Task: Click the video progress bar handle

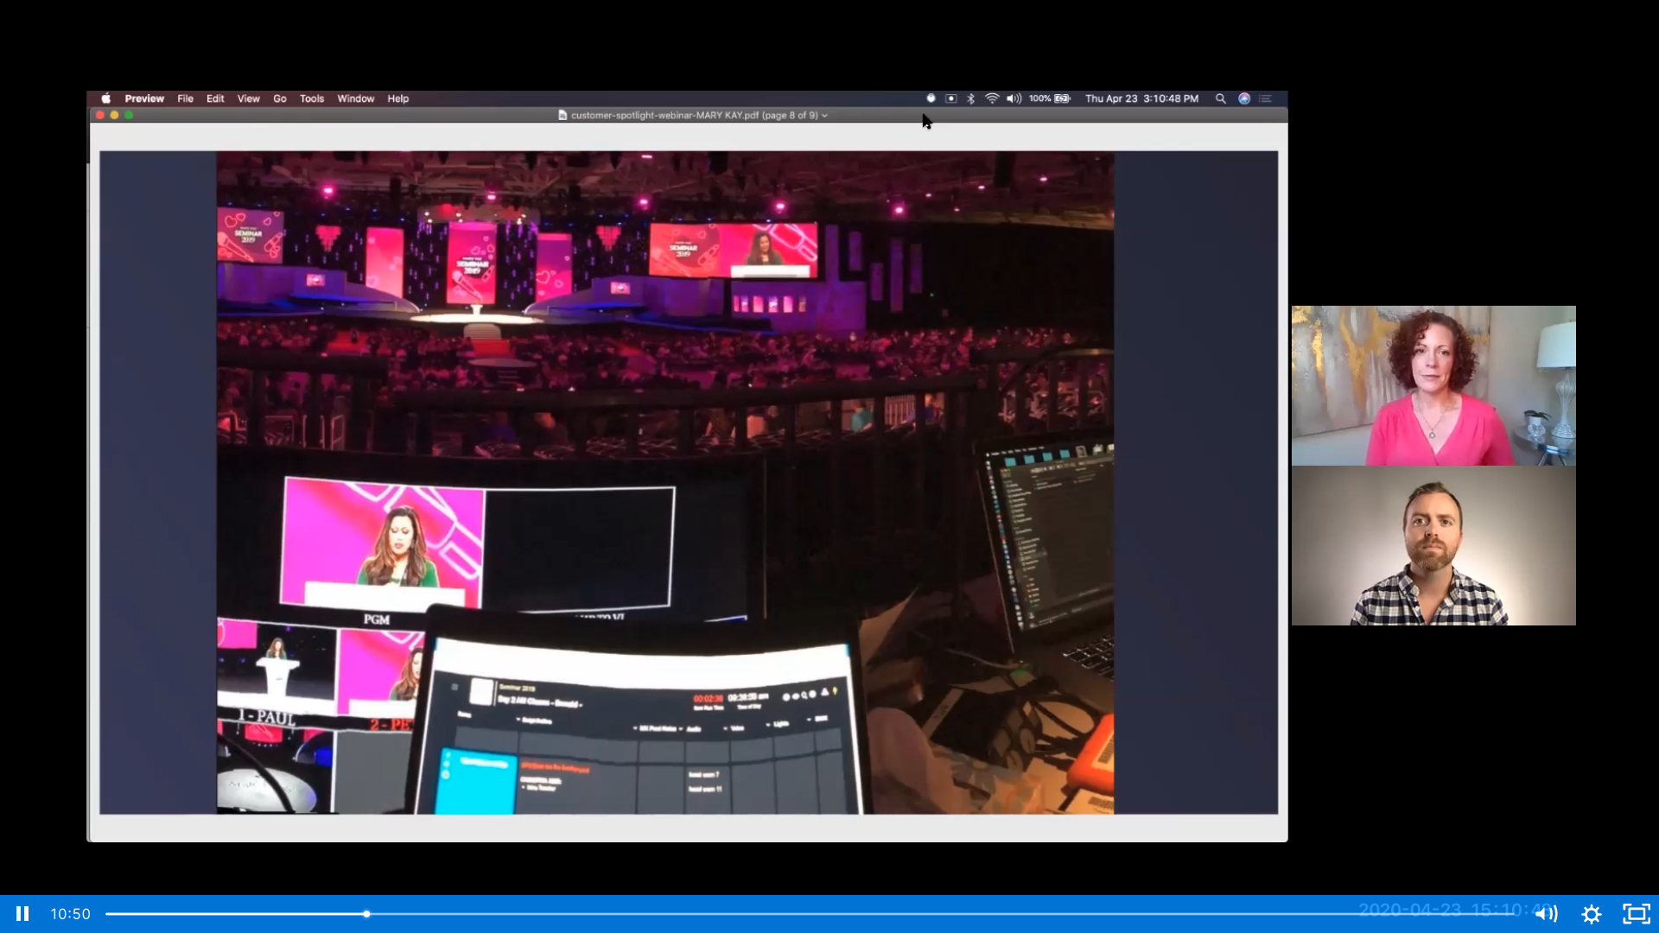Action: pos(367,913)
